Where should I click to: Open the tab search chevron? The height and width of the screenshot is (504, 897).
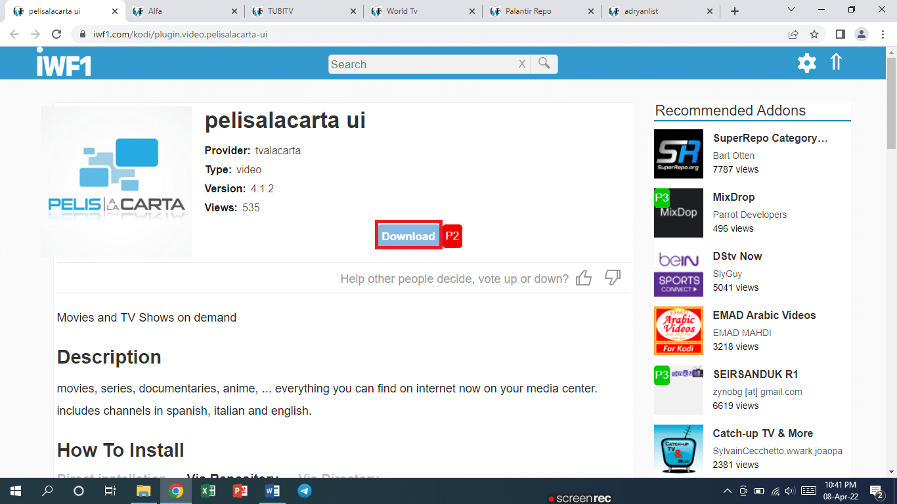[x=791, y=10]
